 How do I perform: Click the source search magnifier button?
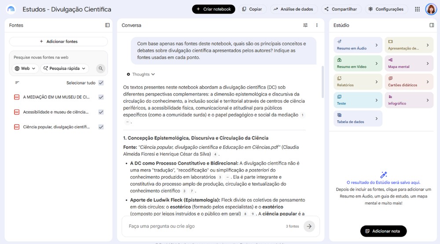coord(100,68)
